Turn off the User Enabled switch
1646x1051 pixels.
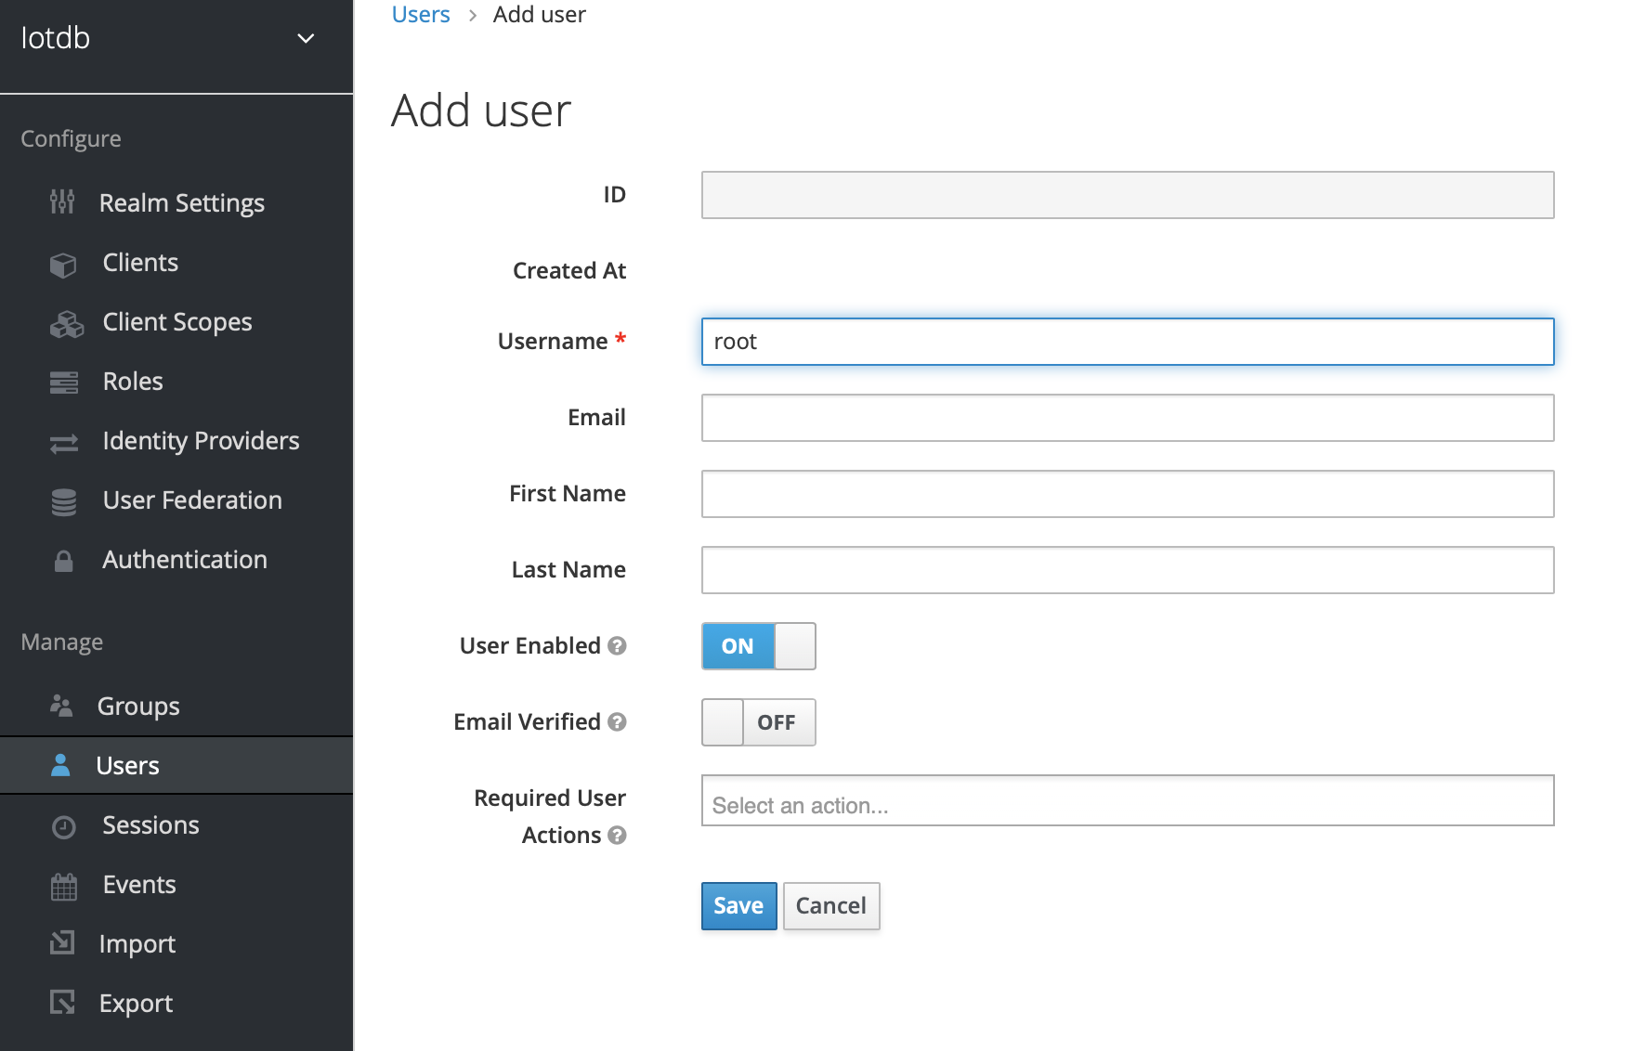coord(758,646)
